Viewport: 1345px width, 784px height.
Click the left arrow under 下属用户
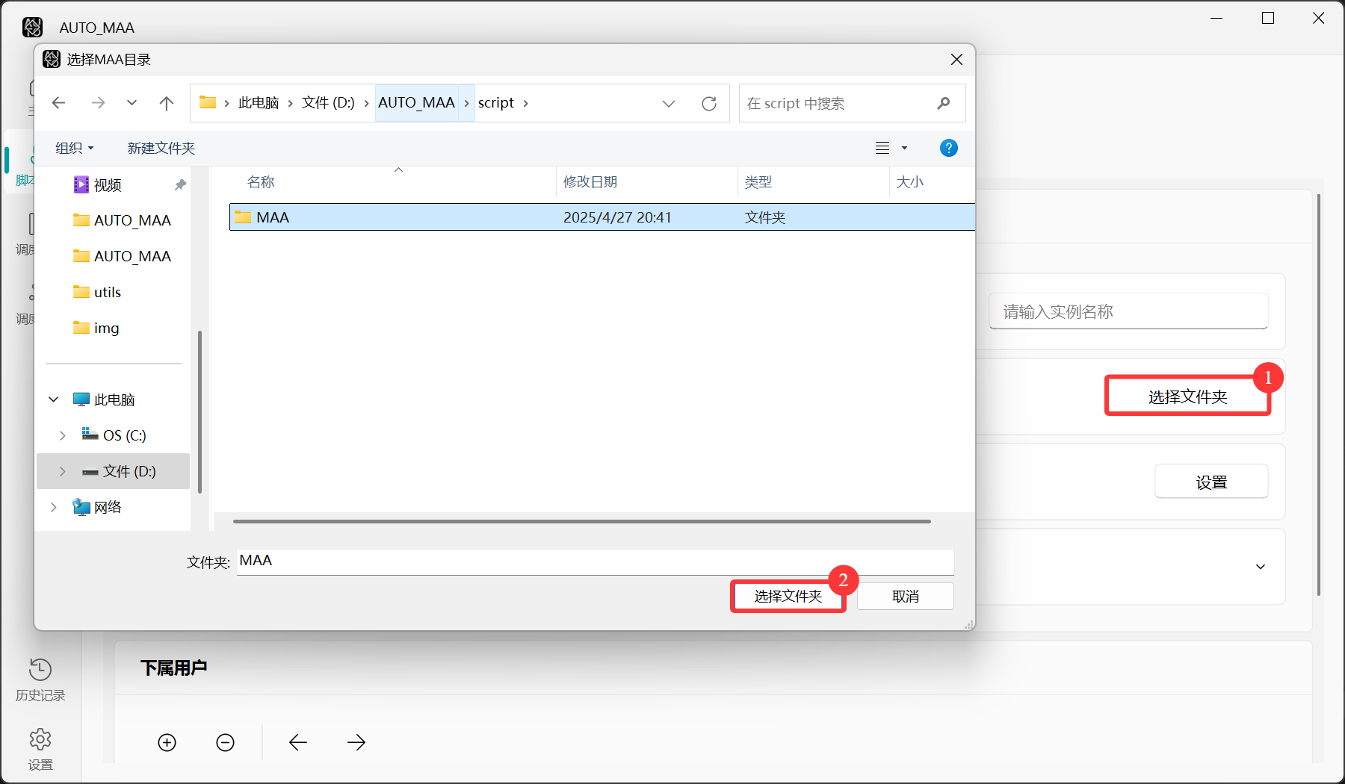(x=298, y=742)
